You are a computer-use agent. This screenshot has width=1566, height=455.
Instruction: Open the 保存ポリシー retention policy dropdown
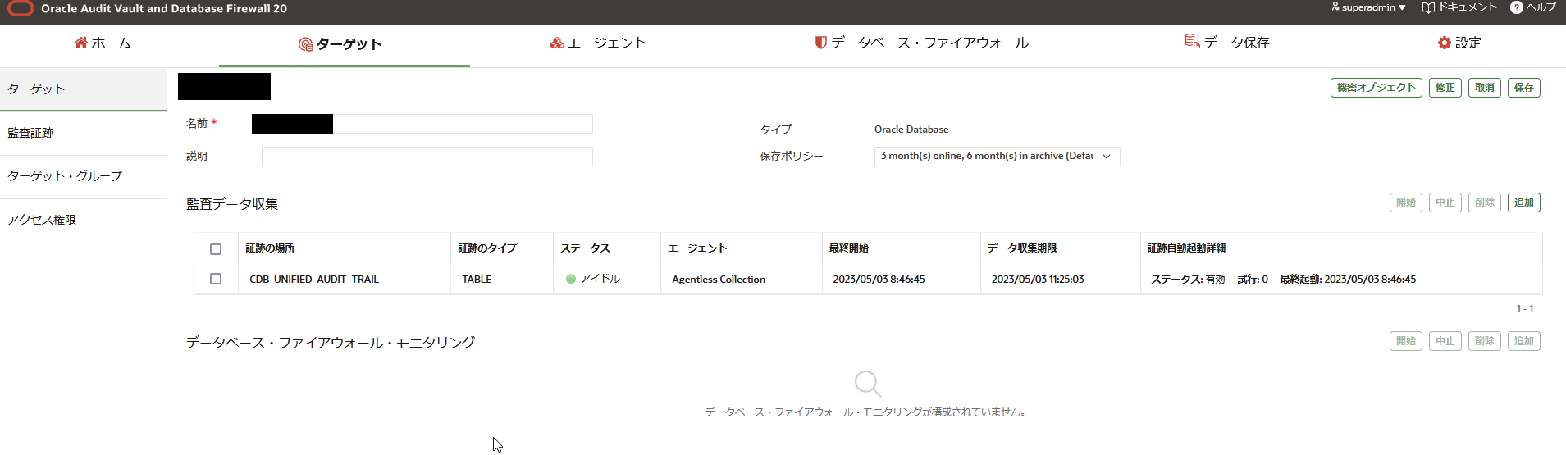(997, 156)
